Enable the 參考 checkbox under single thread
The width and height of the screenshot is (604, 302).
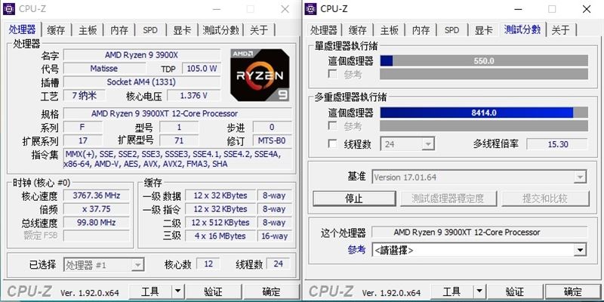pos(332,73)
